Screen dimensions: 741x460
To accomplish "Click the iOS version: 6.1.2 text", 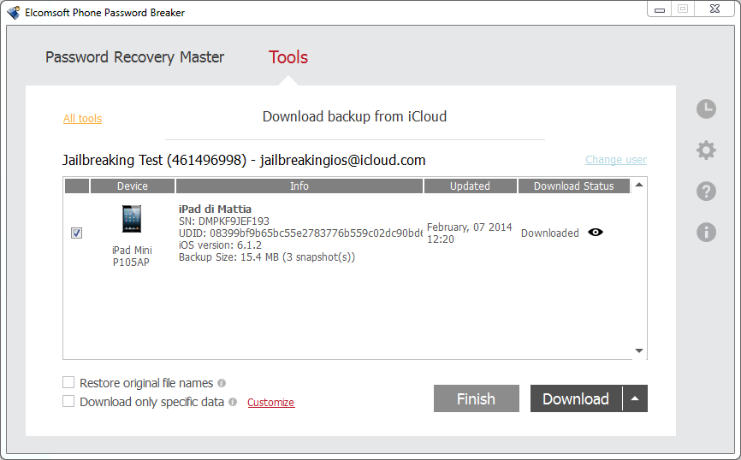I will (220, 245).
